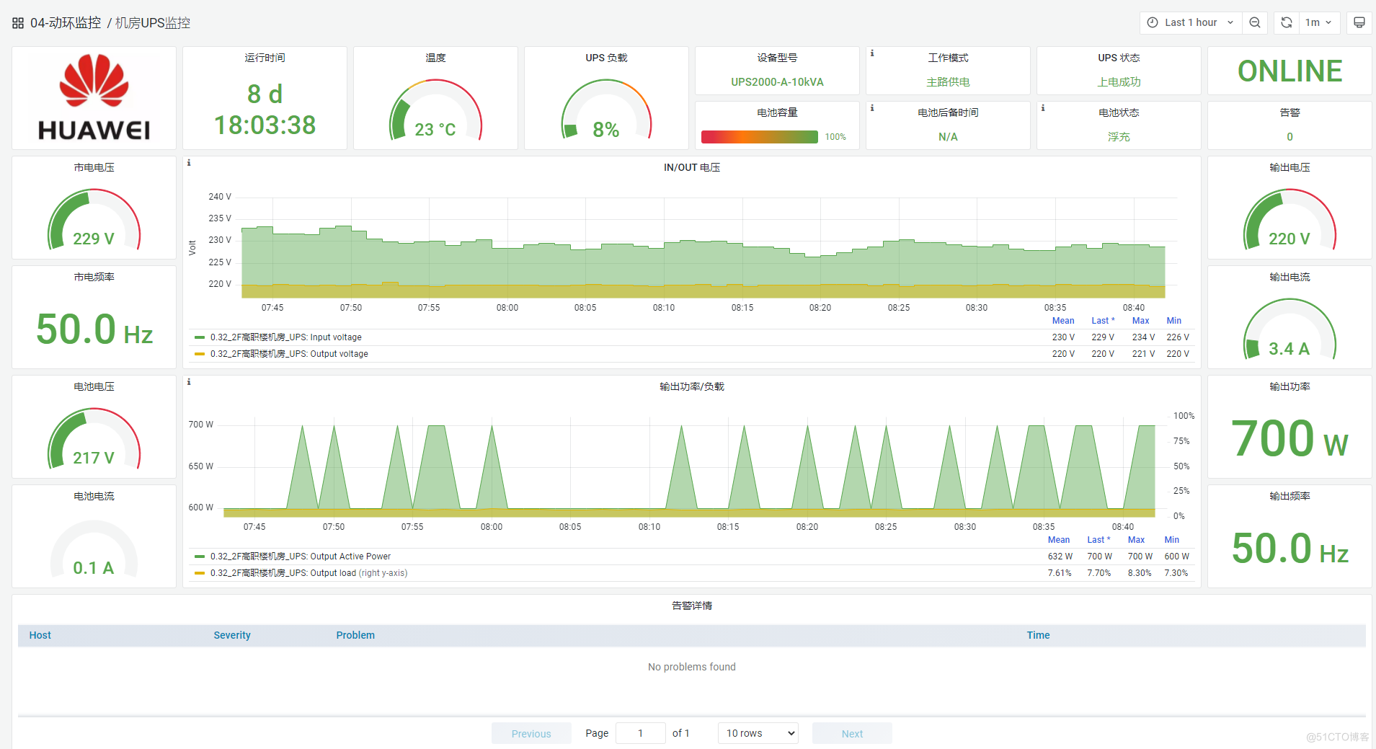Click the ONLINE status text

(1290, 71)
